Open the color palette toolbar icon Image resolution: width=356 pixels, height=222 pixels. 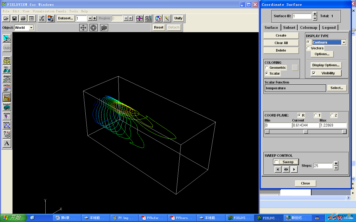[x=158, y=18]
